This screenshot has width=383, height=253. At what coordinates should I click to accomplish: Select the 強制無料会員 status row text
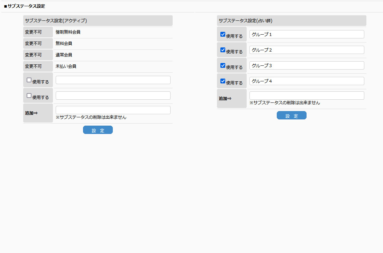click(68, 32)
